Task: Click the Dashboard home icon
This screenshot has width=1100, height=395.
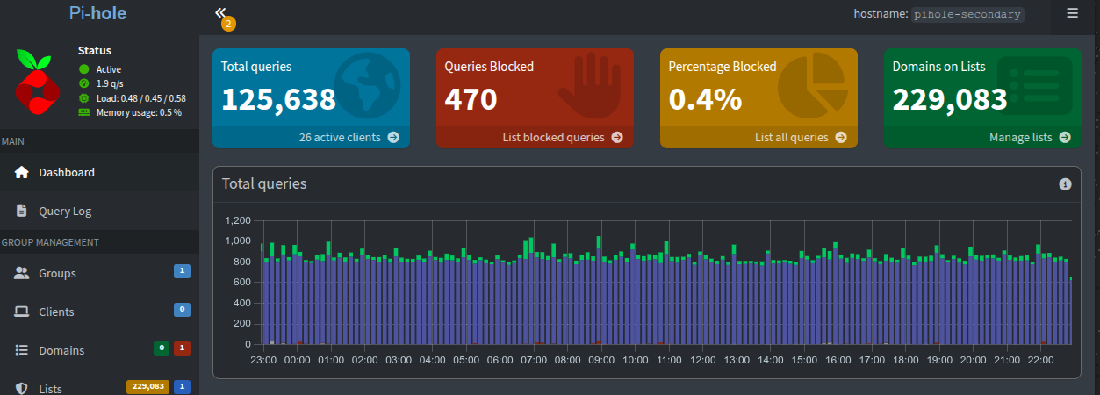Action: click(x=22, y=172)
